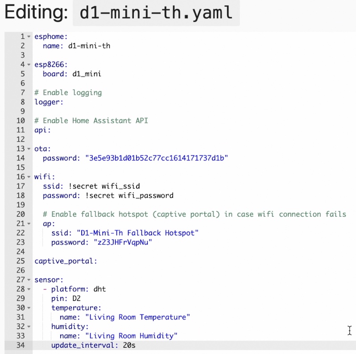Screen dimensions: 356x354
Task: Click the 'humidity:' key
Action: [70, 326]
